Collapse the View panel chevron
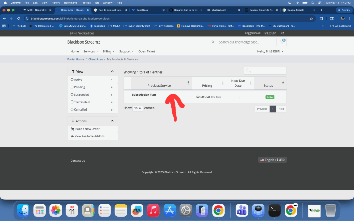Viewport: 354px width, 221px height. pos(112,71)
